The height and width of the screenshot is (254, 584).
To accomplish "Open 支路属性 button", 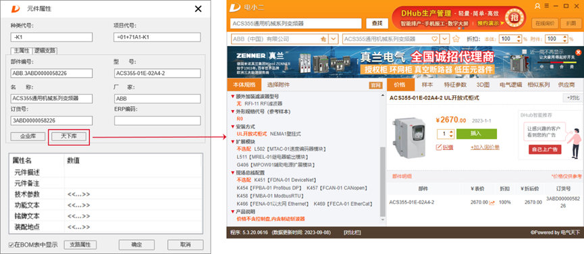I will [x=80, y=245].
